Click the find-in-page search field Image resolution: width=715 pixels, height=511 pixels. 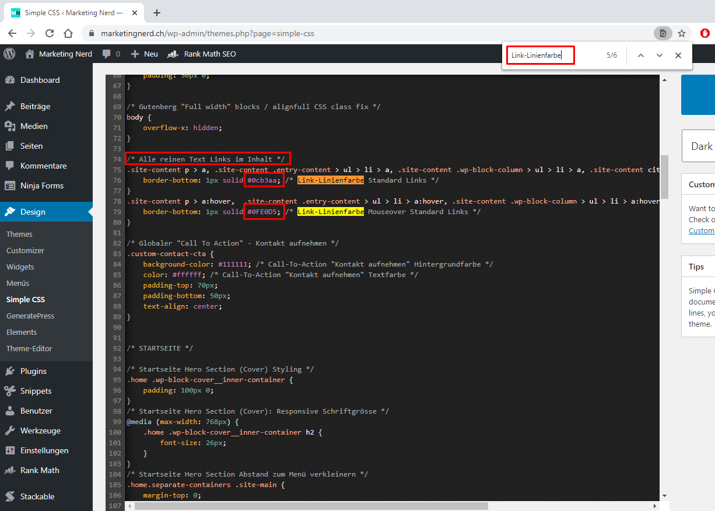point(541,55)
